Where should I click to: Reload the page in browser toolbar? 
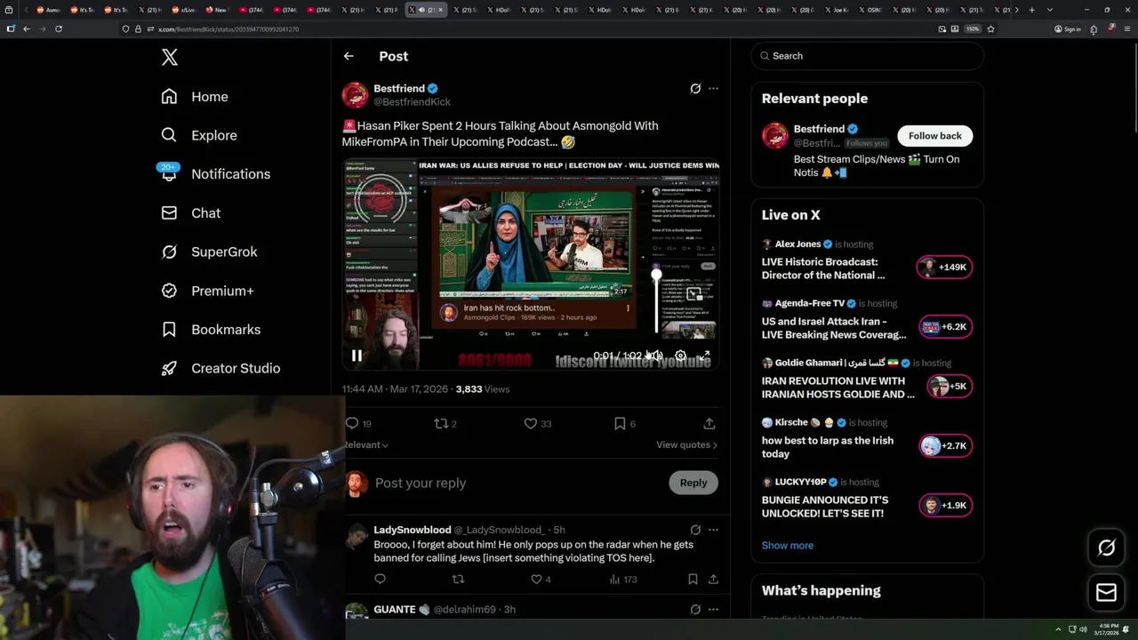coord(58,28)
